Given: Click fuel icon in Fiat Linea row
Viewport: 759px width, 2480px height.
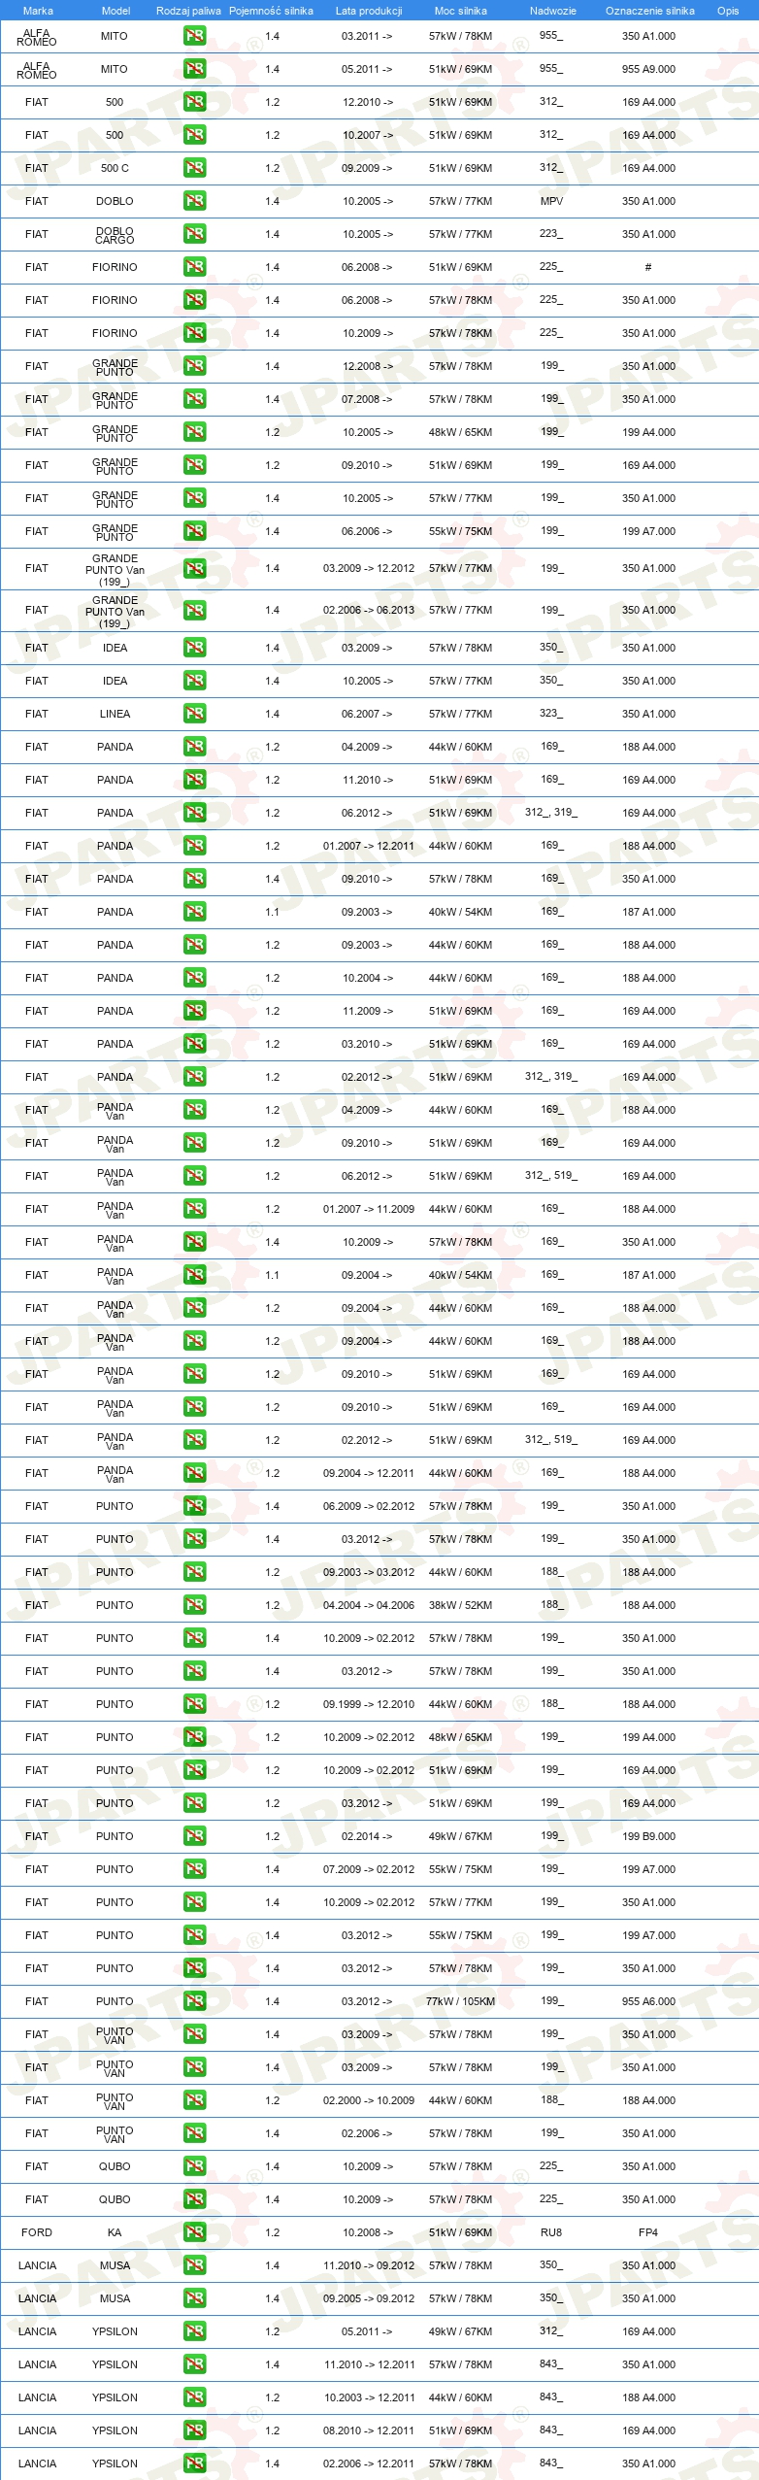Looking at the screenshot, I should coord(194,714).
